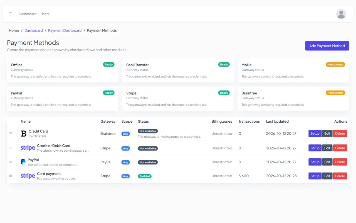
Task: Click the drag handle on the Card payment row
Action: click(x=11, y=176)
